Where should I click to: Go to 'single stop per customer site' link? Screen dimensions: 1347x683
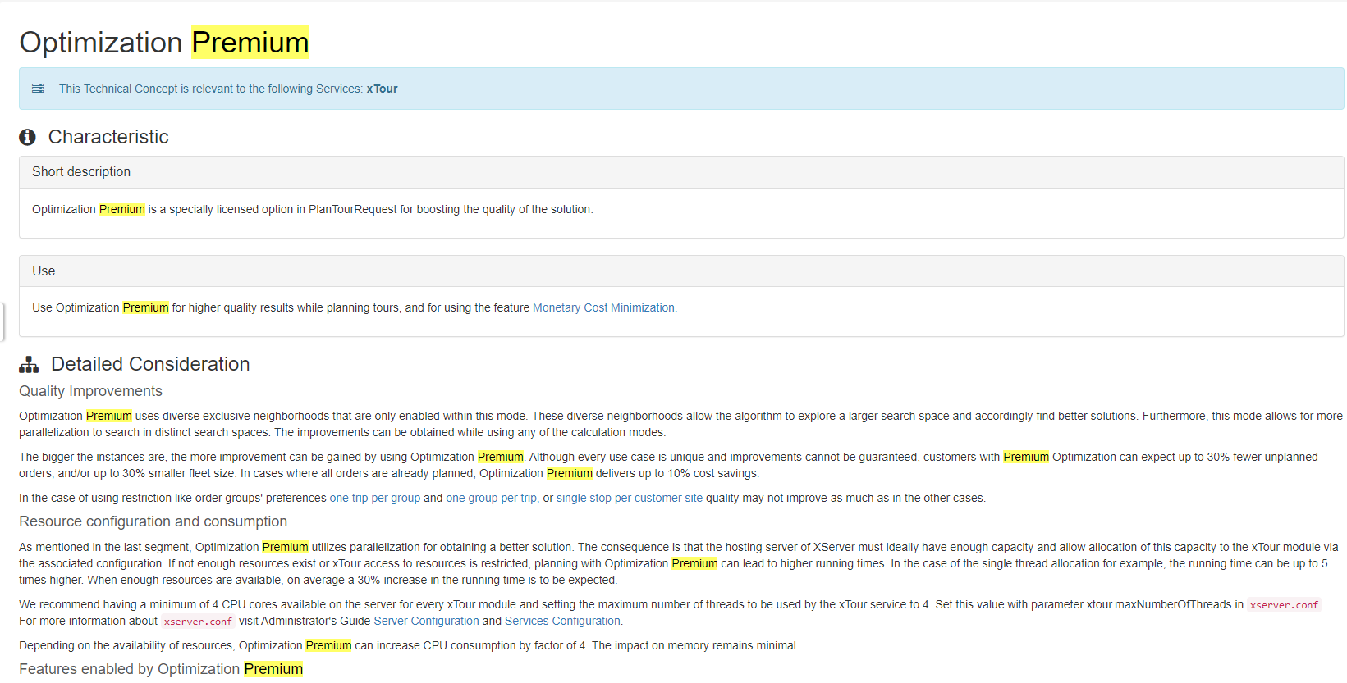(x=629, y=498)
